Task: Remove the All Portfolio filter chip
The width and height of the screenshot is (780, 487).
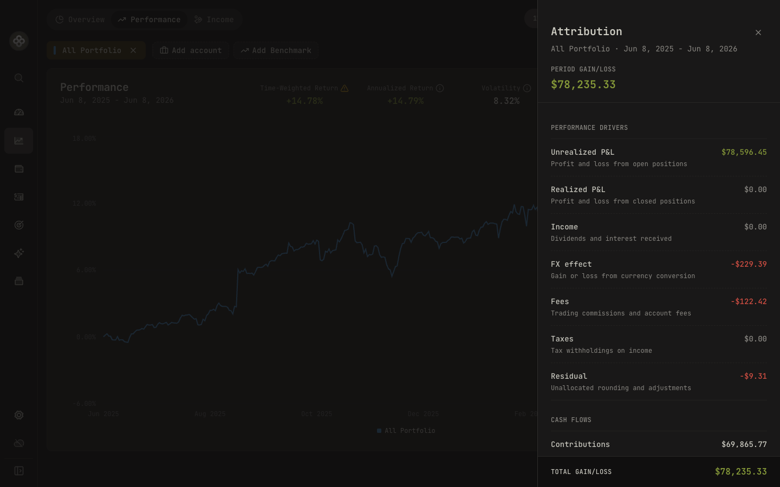Action: pyautogui.click(x=133, y=50)
